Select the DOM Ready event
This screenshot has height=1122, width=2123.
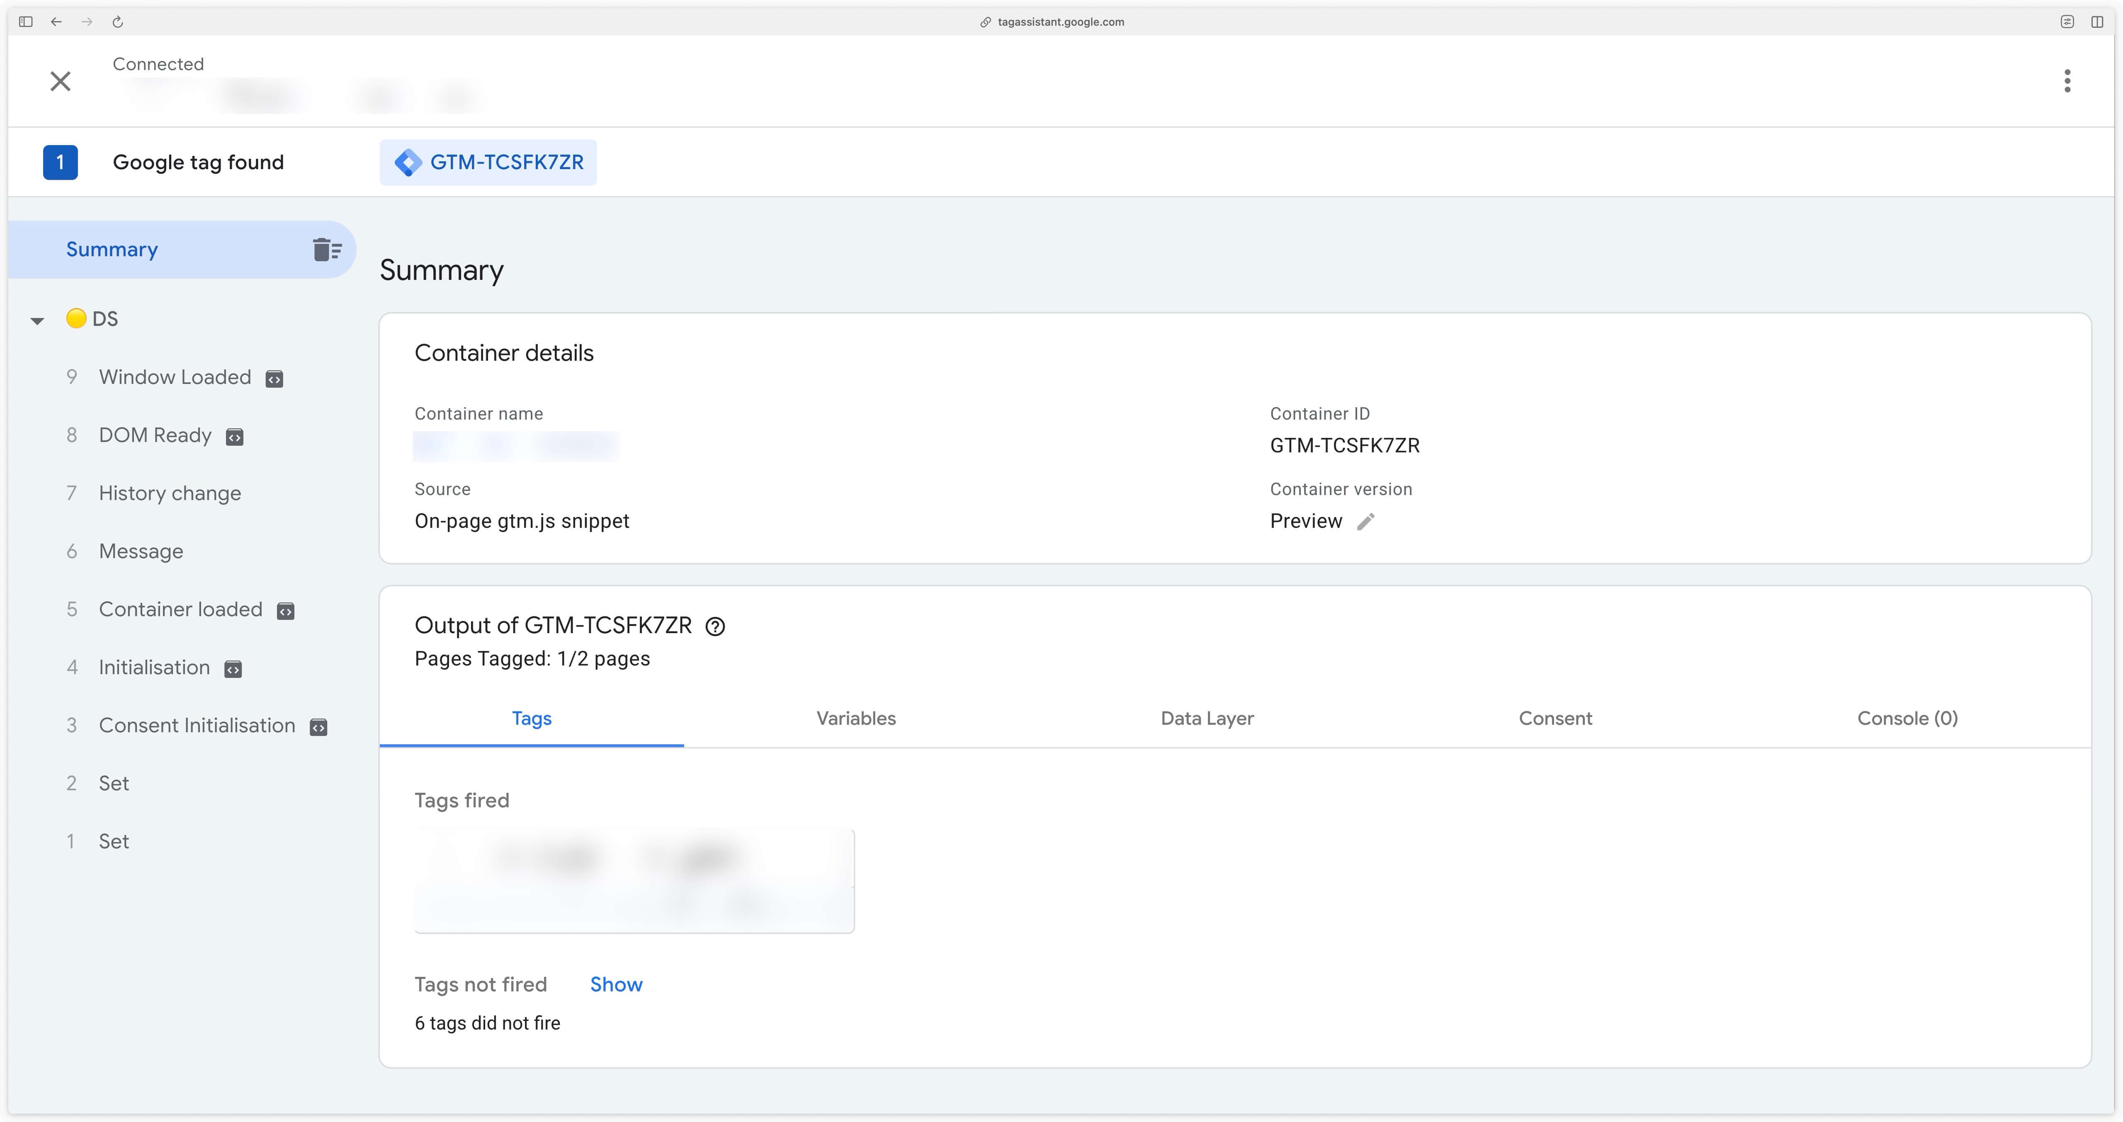pyautogui.click(x=155, y=435)
